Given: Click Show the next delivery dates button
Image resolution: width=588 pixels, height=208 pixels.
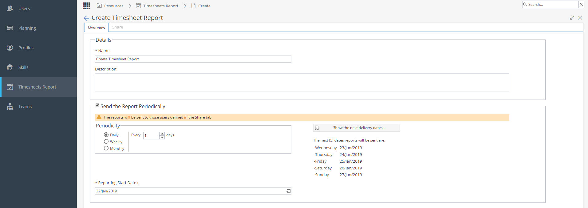Looking at the screenshot, I should [357, 128].
